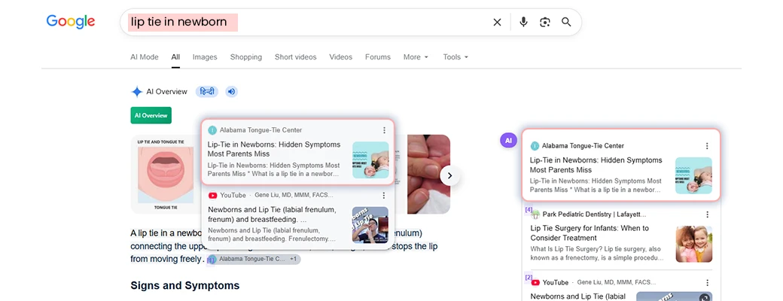
Task: Start voice search with the microphone icon
Action: [x=523, y=22]
